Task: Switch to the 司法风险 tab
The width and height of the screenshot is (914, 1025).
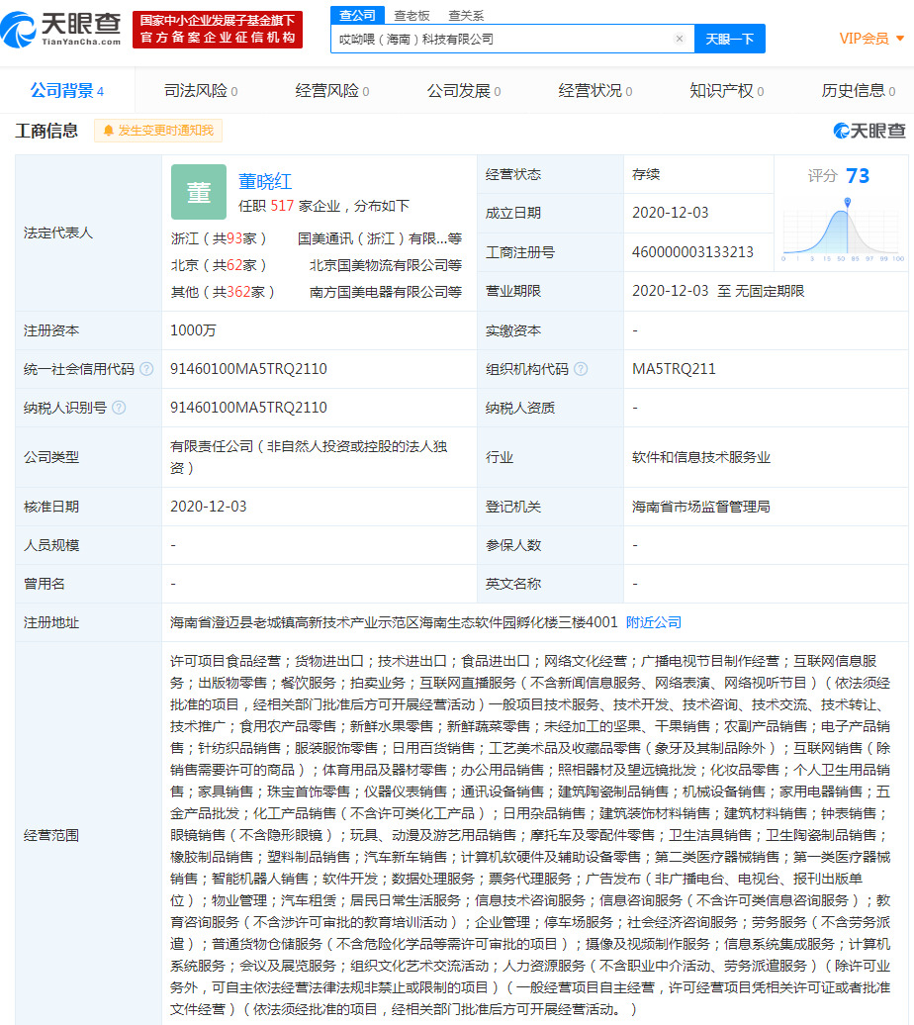Action: tap(200, 90)
